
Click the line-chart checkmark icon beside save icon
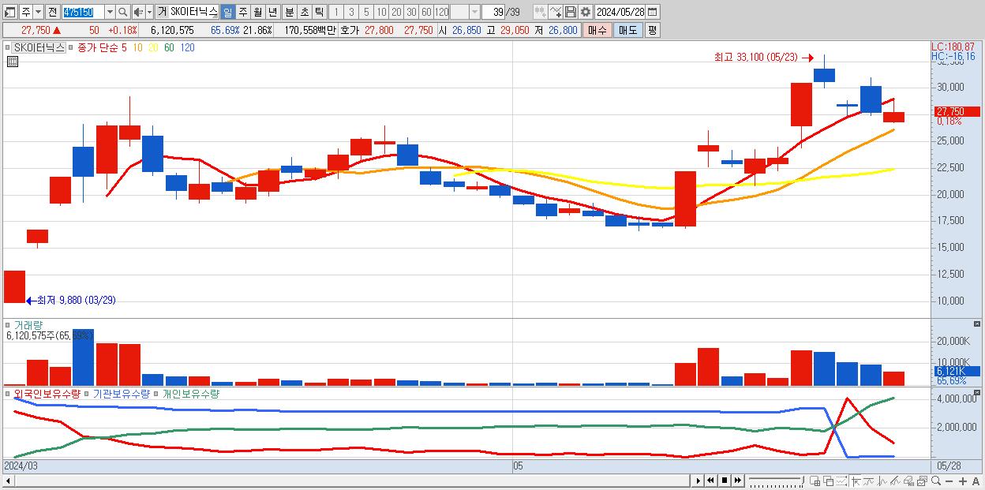tap(556, 12)
